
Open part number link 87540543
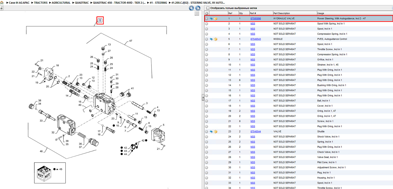[256, 39]
